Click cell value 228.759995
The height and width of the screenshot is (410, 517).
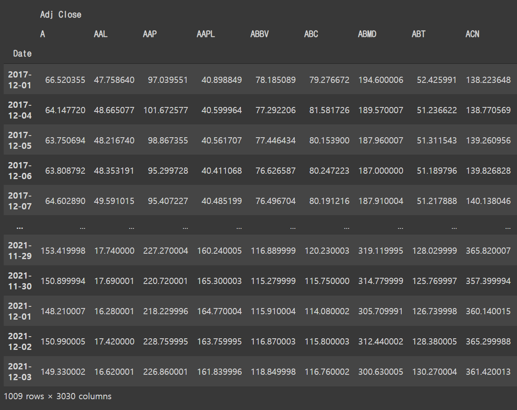click(166, 342)
